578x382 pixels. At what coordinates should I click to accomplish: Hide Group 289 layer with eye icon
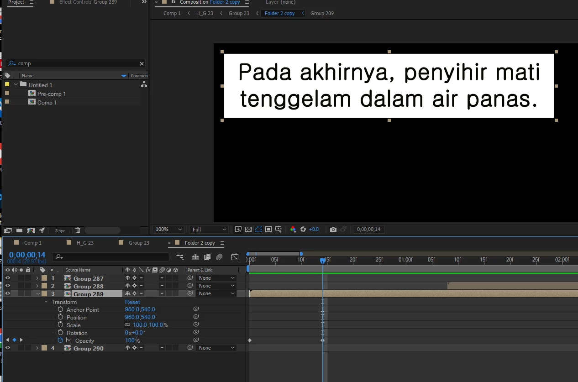coord(7,293)
